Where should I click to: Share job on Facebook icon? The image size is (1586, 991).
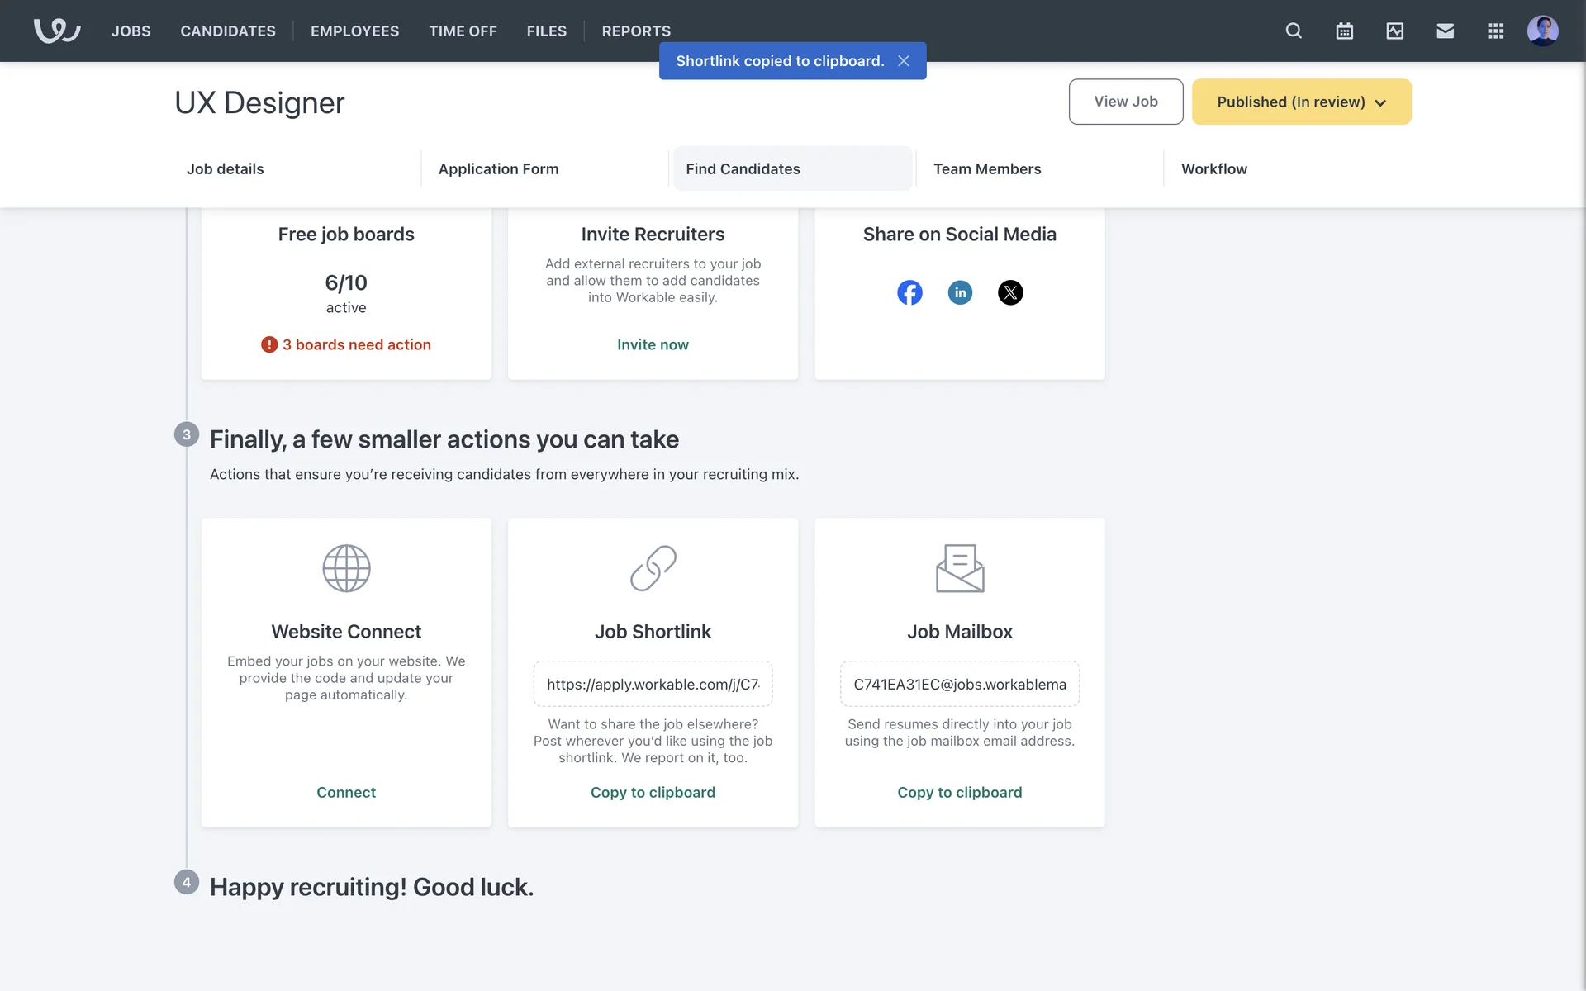[x=909, y=292]
